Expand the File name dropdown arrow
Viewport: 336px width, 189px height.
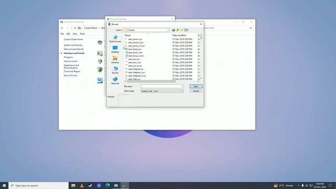pos(182,86)
